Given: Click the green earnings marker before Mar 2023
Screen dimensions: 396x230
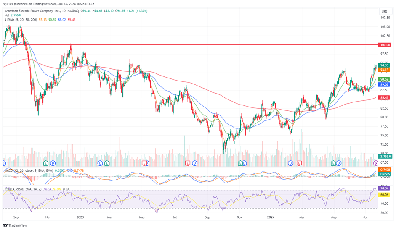Looking at the screenshot, I should (107, 163).
